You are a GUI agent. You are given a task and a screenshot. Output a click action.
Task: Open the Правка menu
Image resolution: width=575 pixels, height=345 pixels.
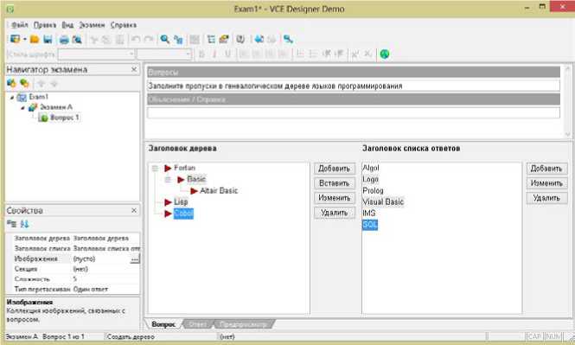click(45, 25)
